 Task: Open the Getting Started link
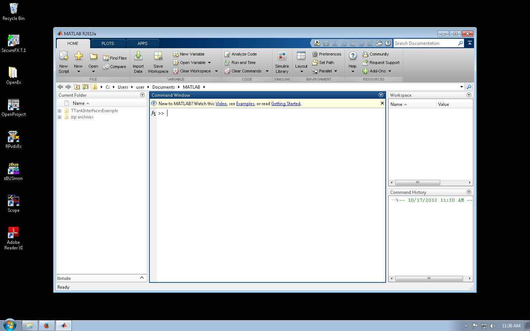click(286, 104)
